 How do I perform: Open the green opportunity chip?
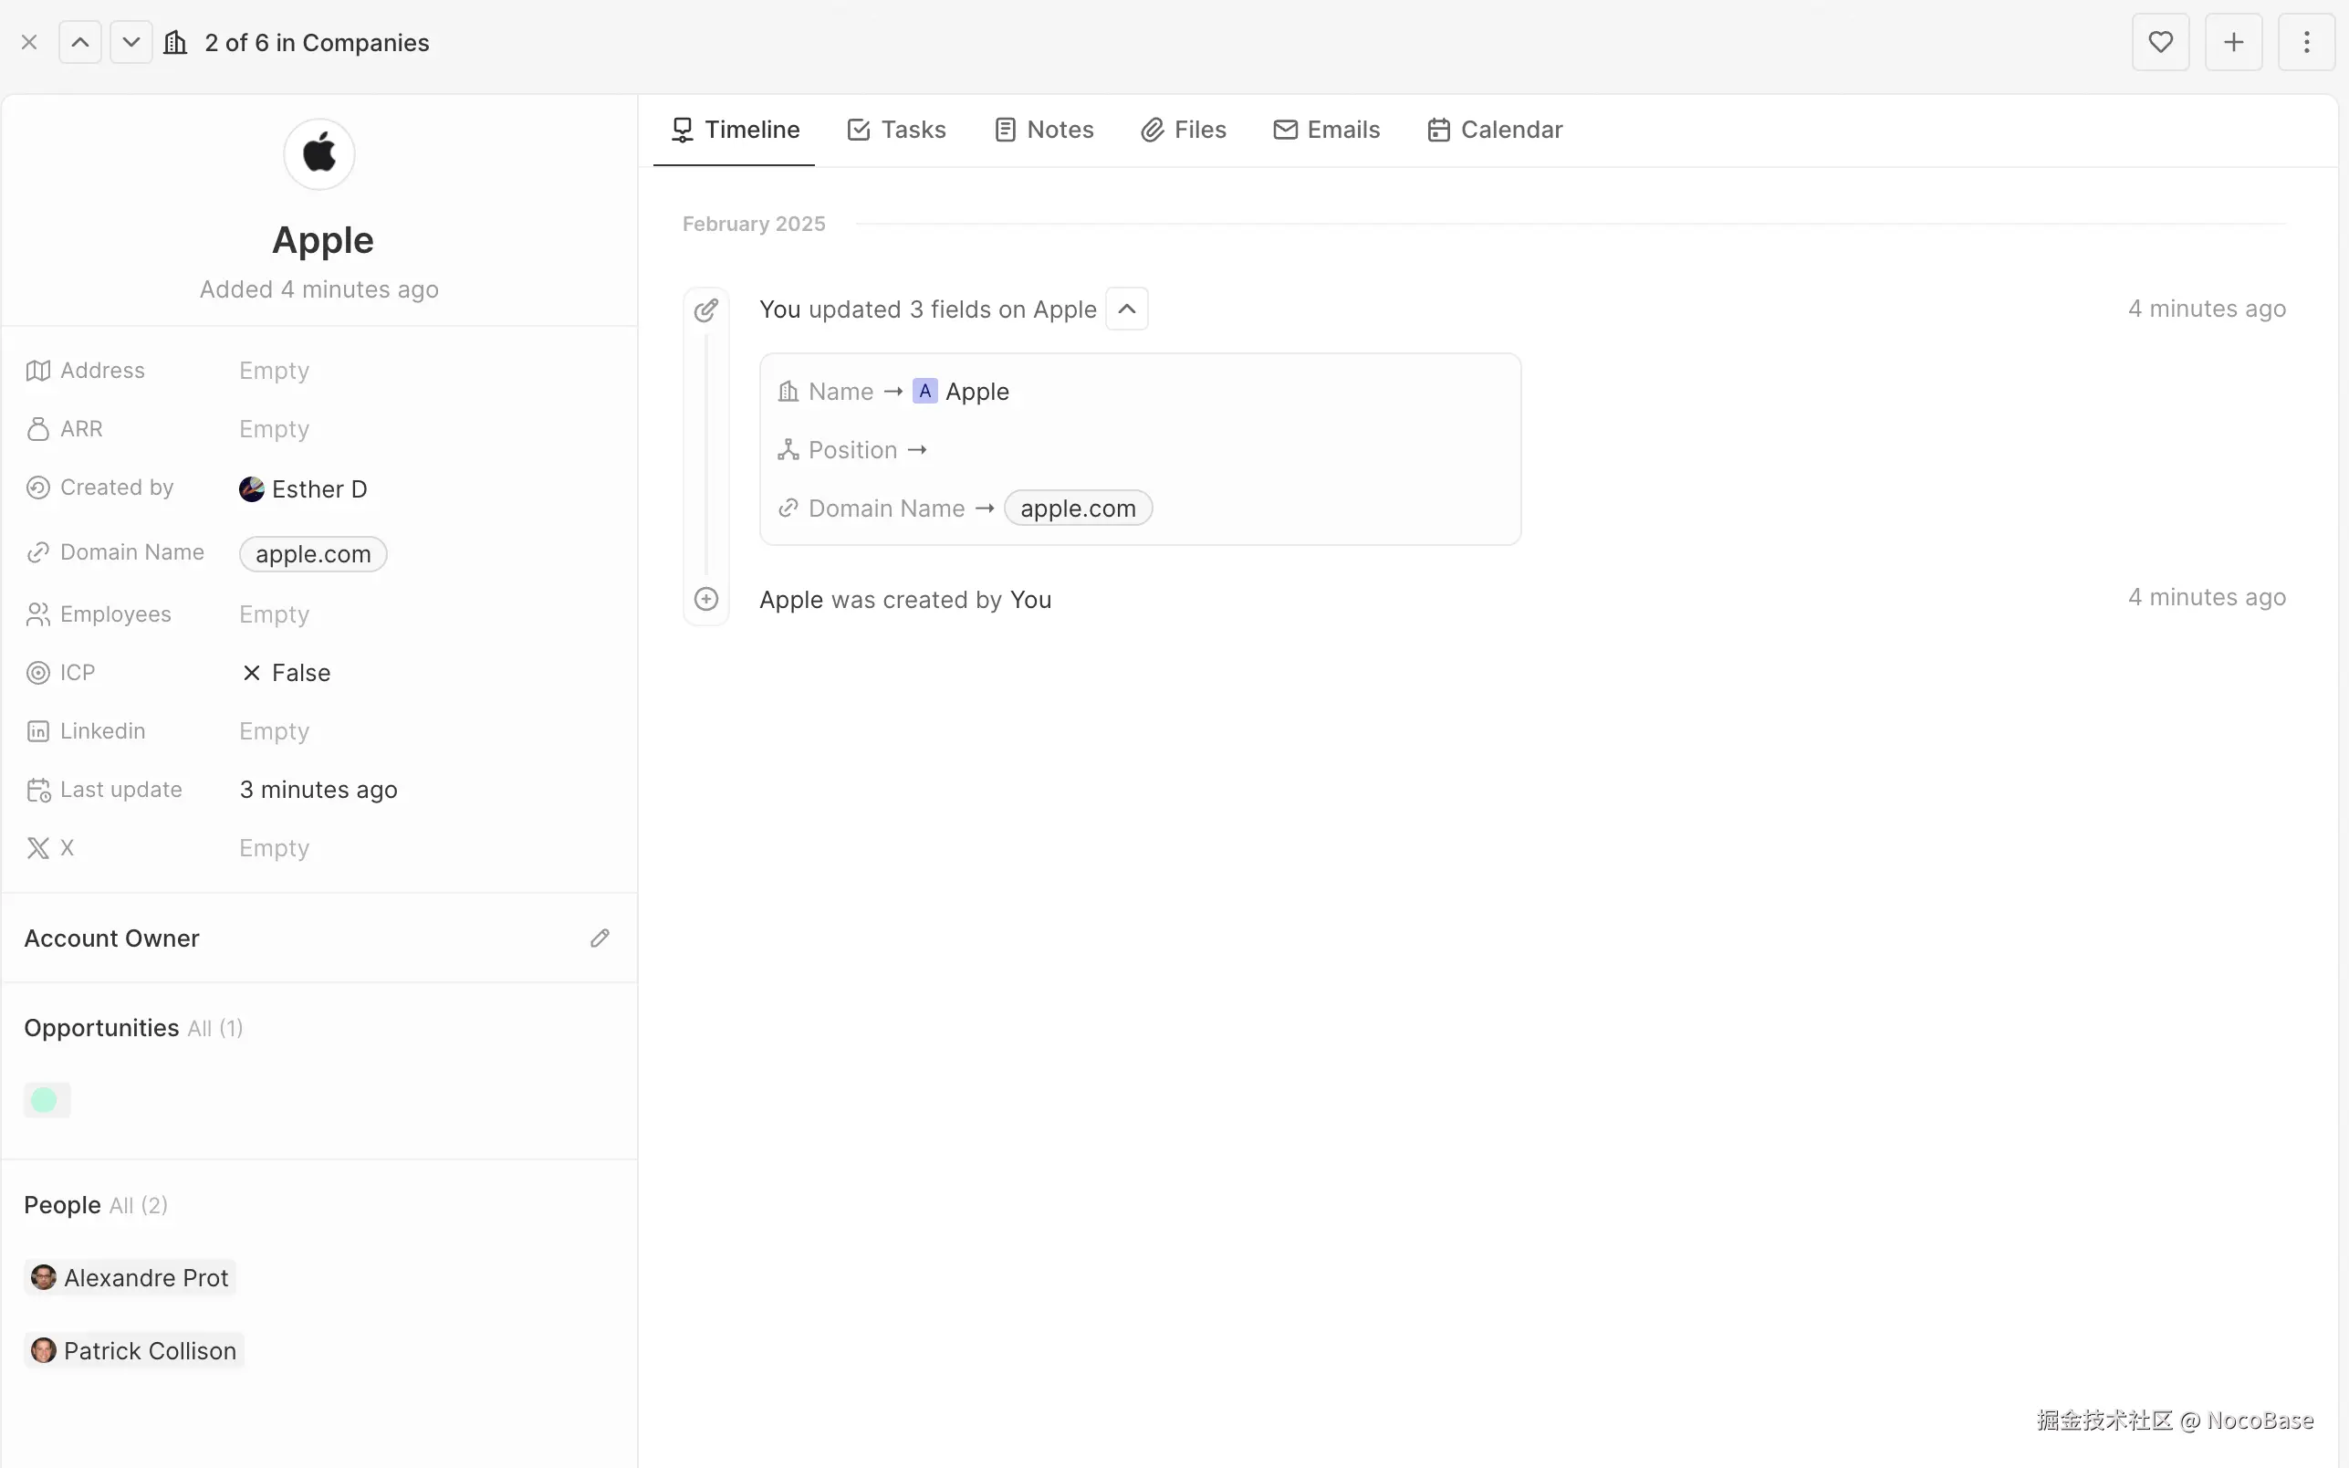47,1100
